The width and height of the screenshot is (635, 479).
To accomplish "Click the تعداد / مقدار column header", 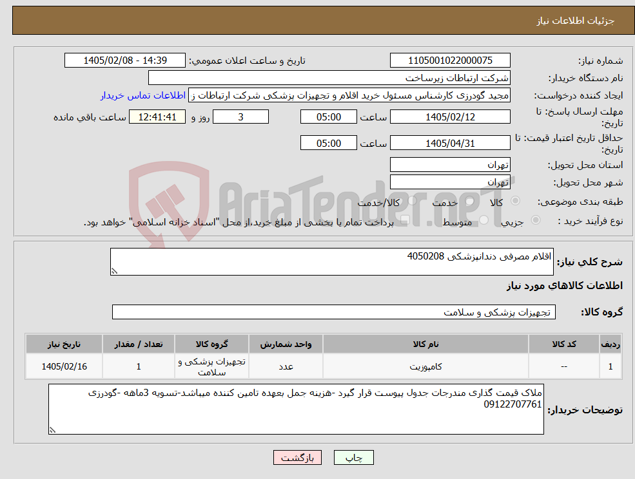I will [x=139, y=344].
